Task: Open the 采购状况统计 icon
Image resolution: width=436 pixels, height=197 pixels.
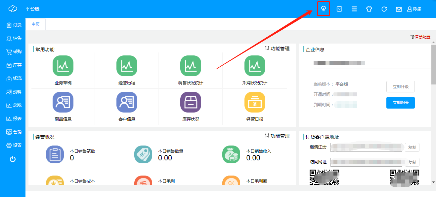Action: pyautogui.click(x=255, y=66)
